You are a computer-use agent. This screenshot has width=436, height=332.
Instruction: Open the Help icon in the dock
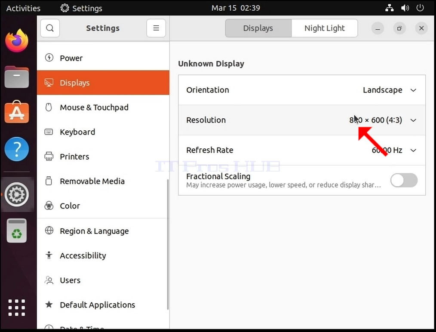click(x=17, y=149)
